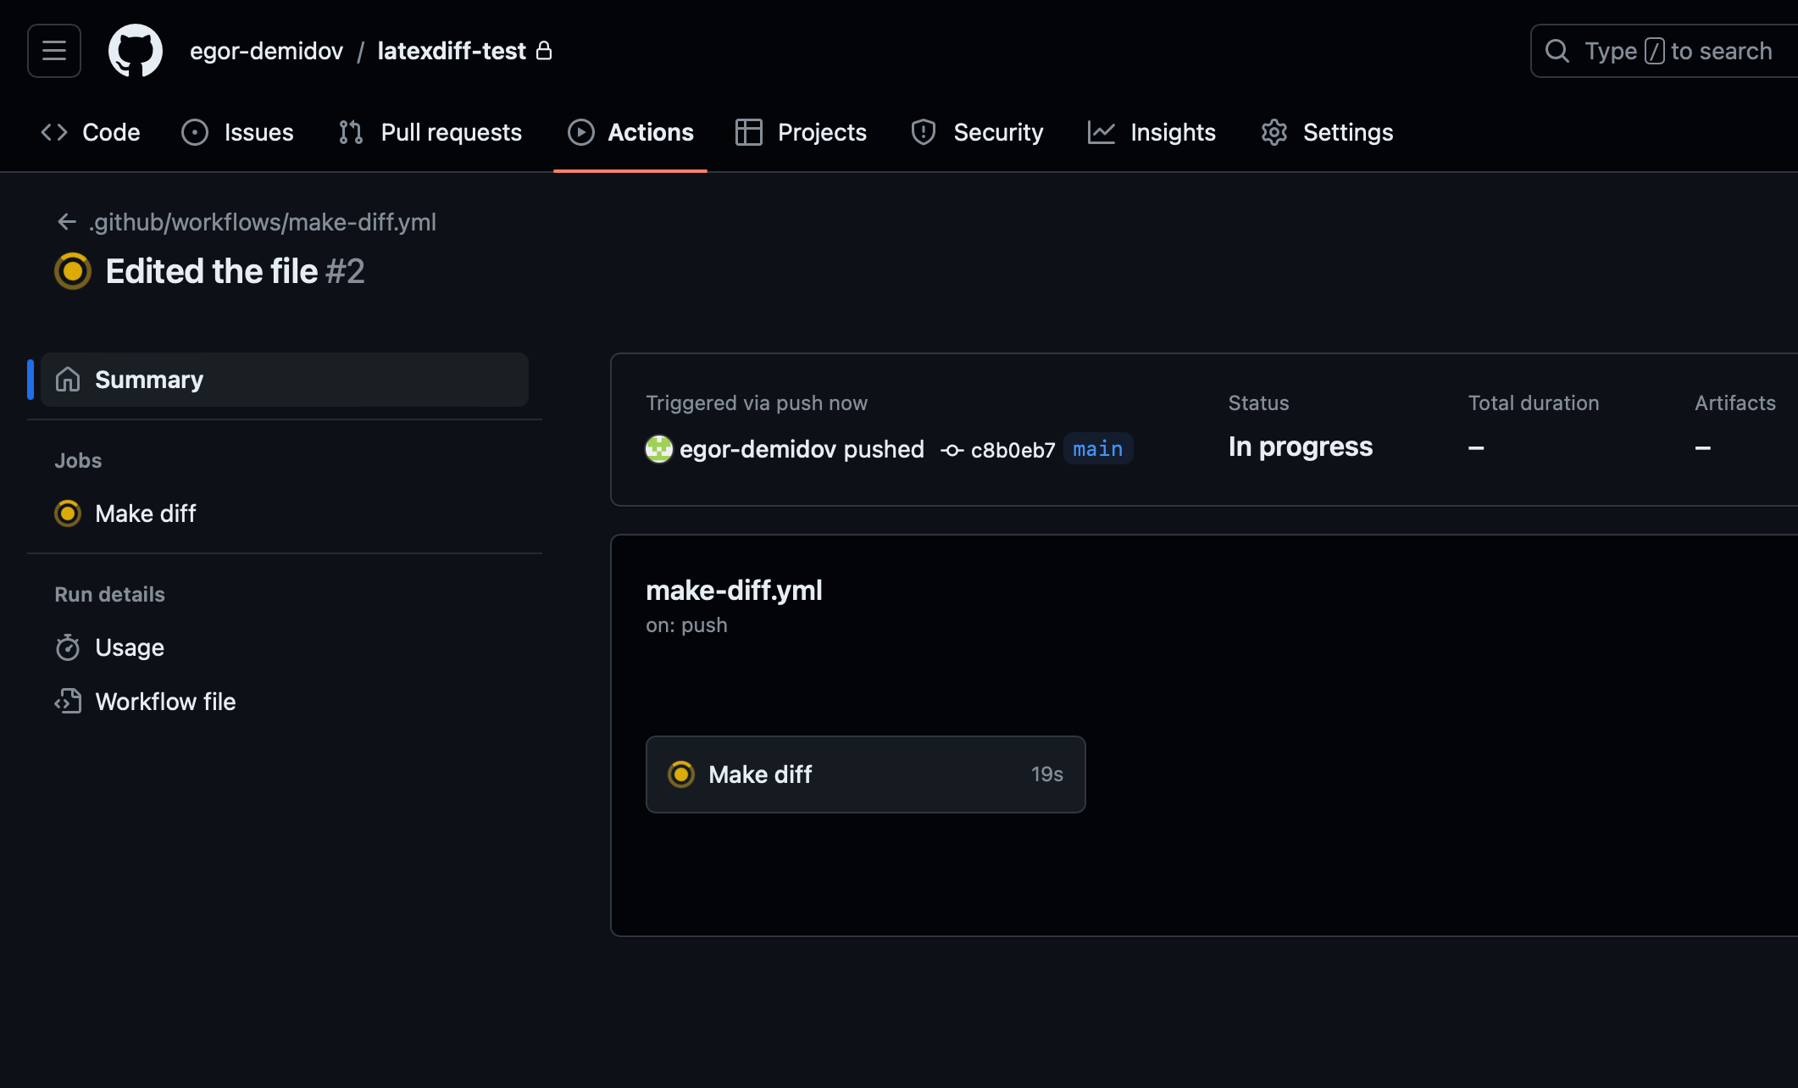Open the Workflow file link
Image resolution: width=1798 pixels, height=1088 pixels.
pos(165,702)
